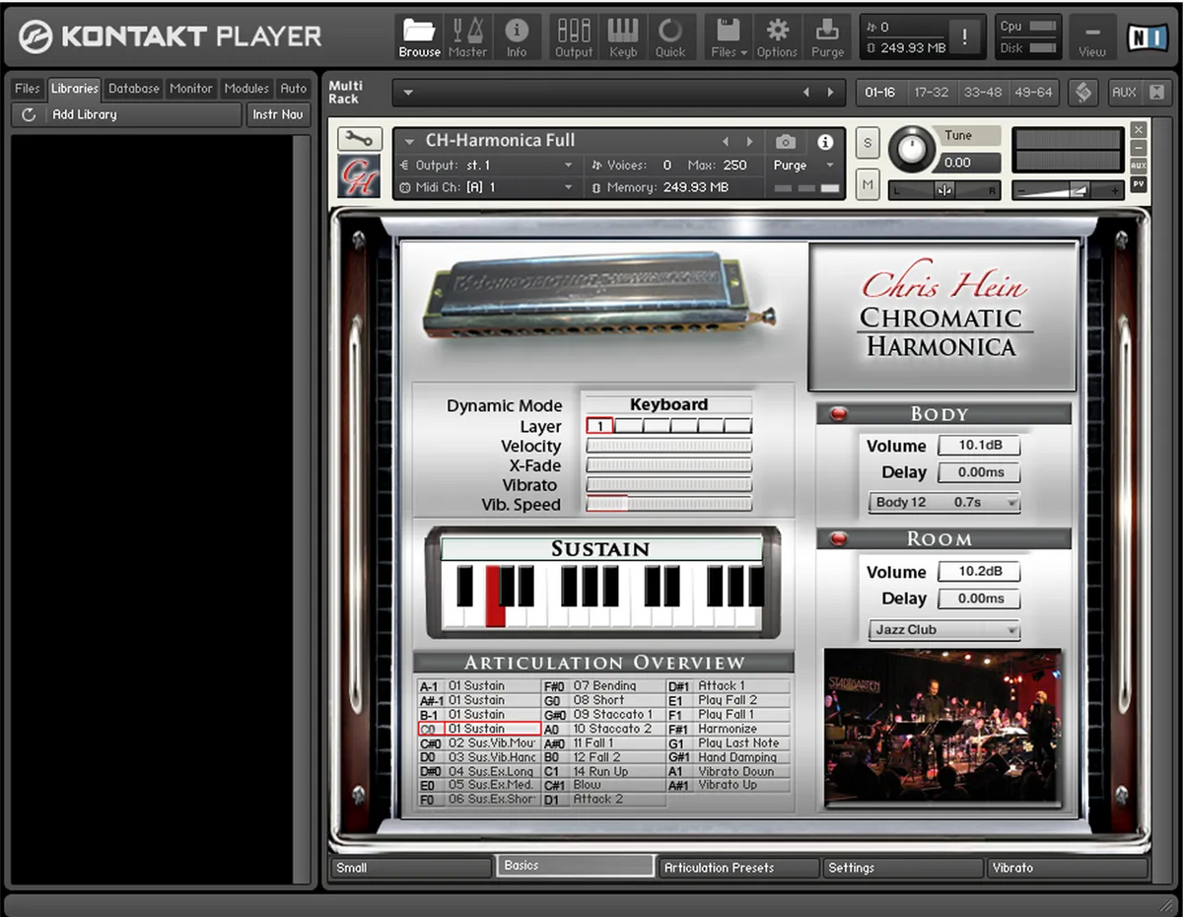Toggle the PV performance view button
1183x917 pixels.
1139,184
